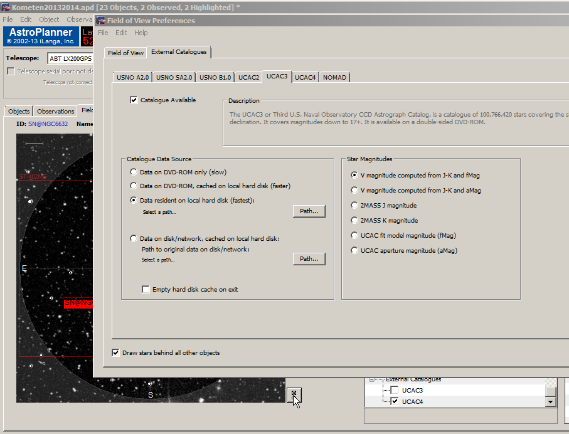This screenshot has width=569, height=434.
Task: Select 2MASS K magnitude option
Action: [354, 220]
